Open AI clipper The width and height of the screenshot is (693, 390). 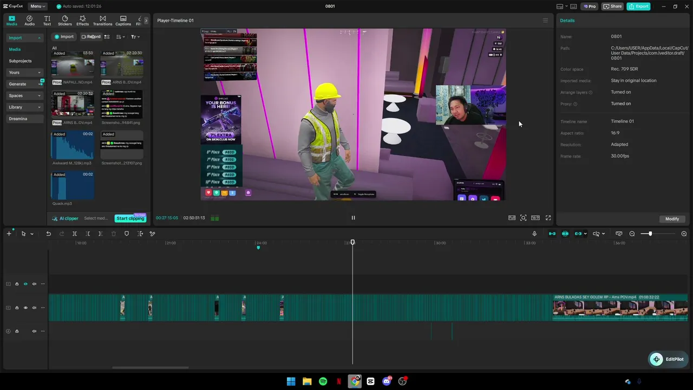(x=65, y=218)
